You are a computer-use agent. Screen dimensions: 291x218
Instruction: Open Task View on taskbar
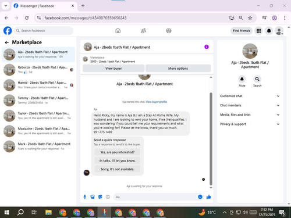click(34, 212)
